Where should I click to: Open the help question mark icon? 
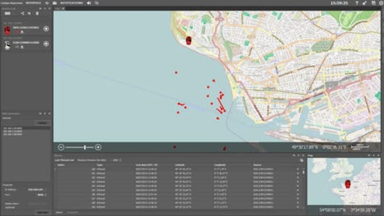(357, 3)
